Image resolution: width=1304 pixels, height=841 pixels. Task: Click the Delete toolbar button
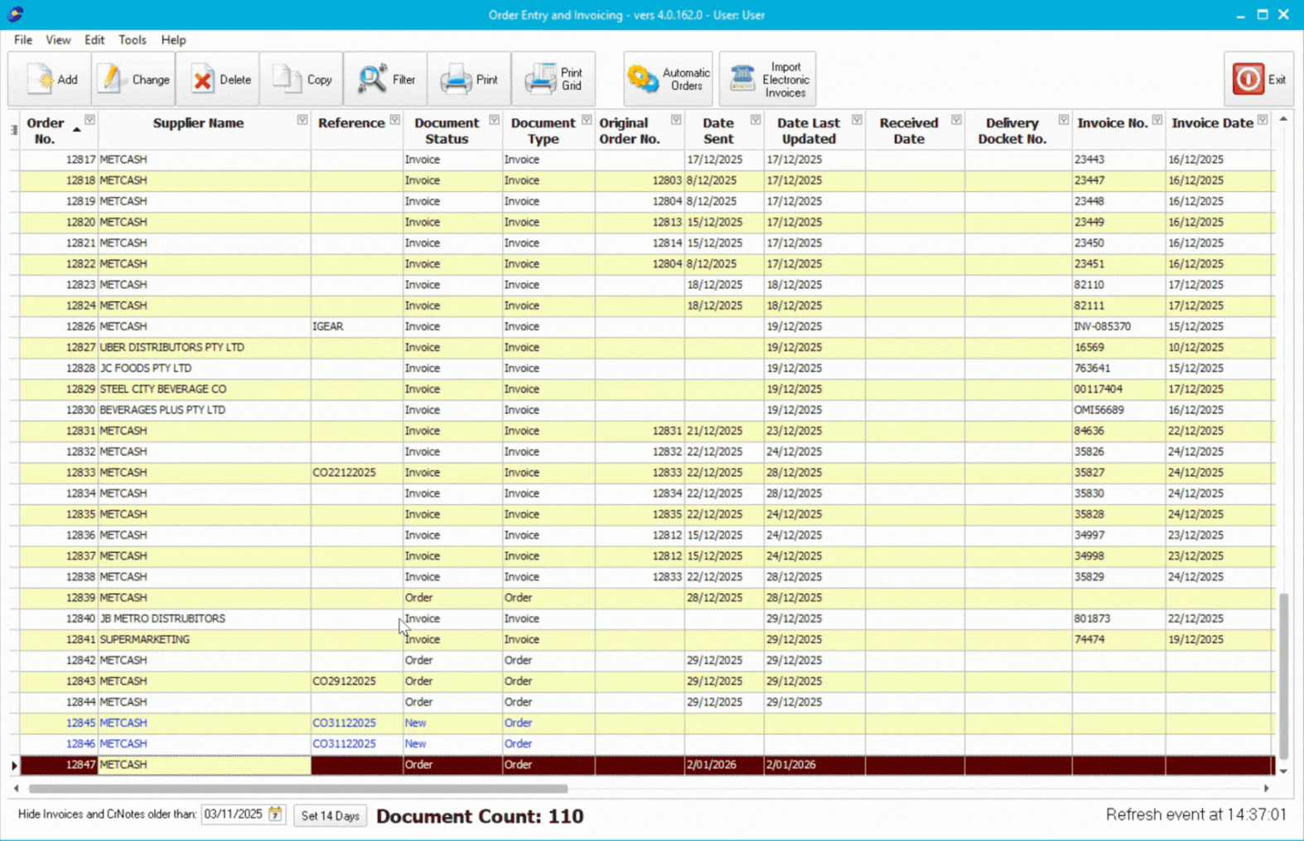click(218, 79)
